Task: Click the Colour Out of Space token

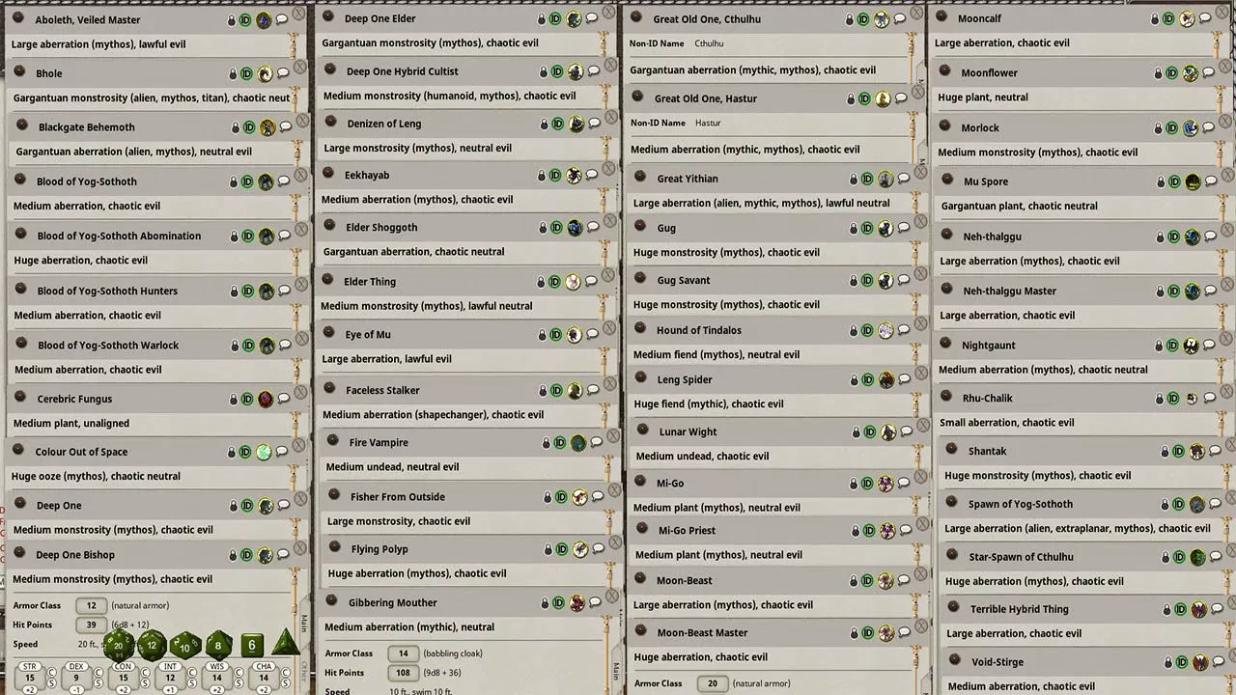Action: click(264, 453)
